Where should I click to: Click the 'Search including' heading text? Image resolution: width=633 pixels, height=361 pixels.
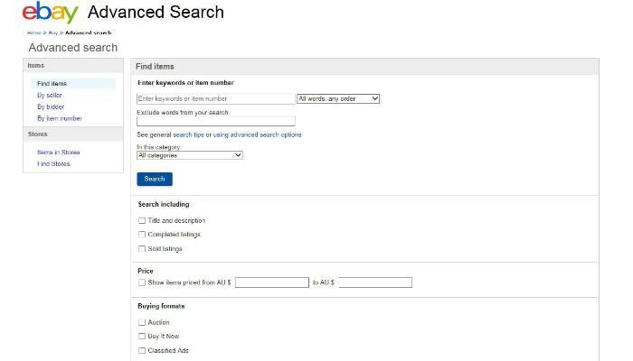164,204
